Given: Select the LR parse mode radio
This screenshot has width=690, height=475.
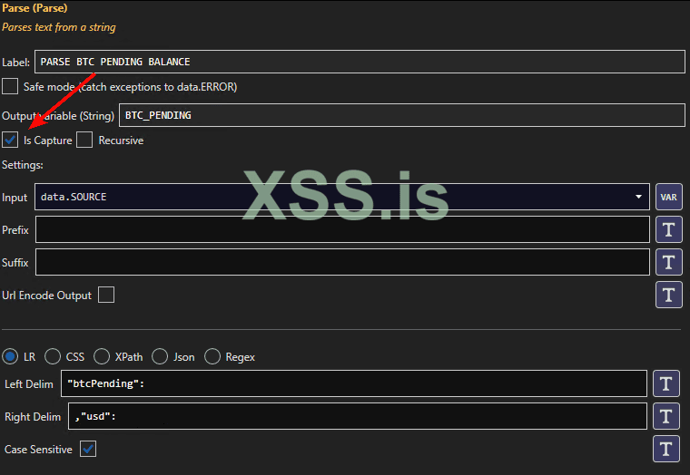Looking at the screenshot, I should click(x=10, y=356).
